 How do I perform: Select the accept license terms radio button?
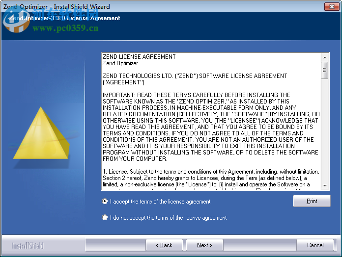(x=105, y=201)
